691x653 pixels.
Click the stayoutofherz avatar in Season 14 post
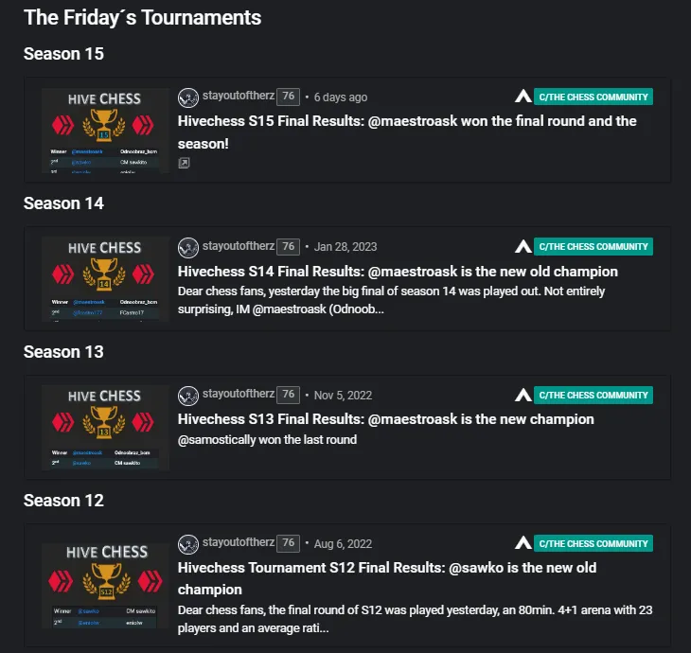point(188,247)
